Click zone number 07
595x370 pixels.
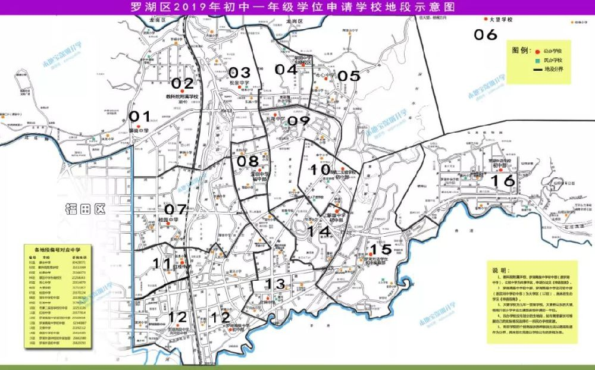point(176,209)
